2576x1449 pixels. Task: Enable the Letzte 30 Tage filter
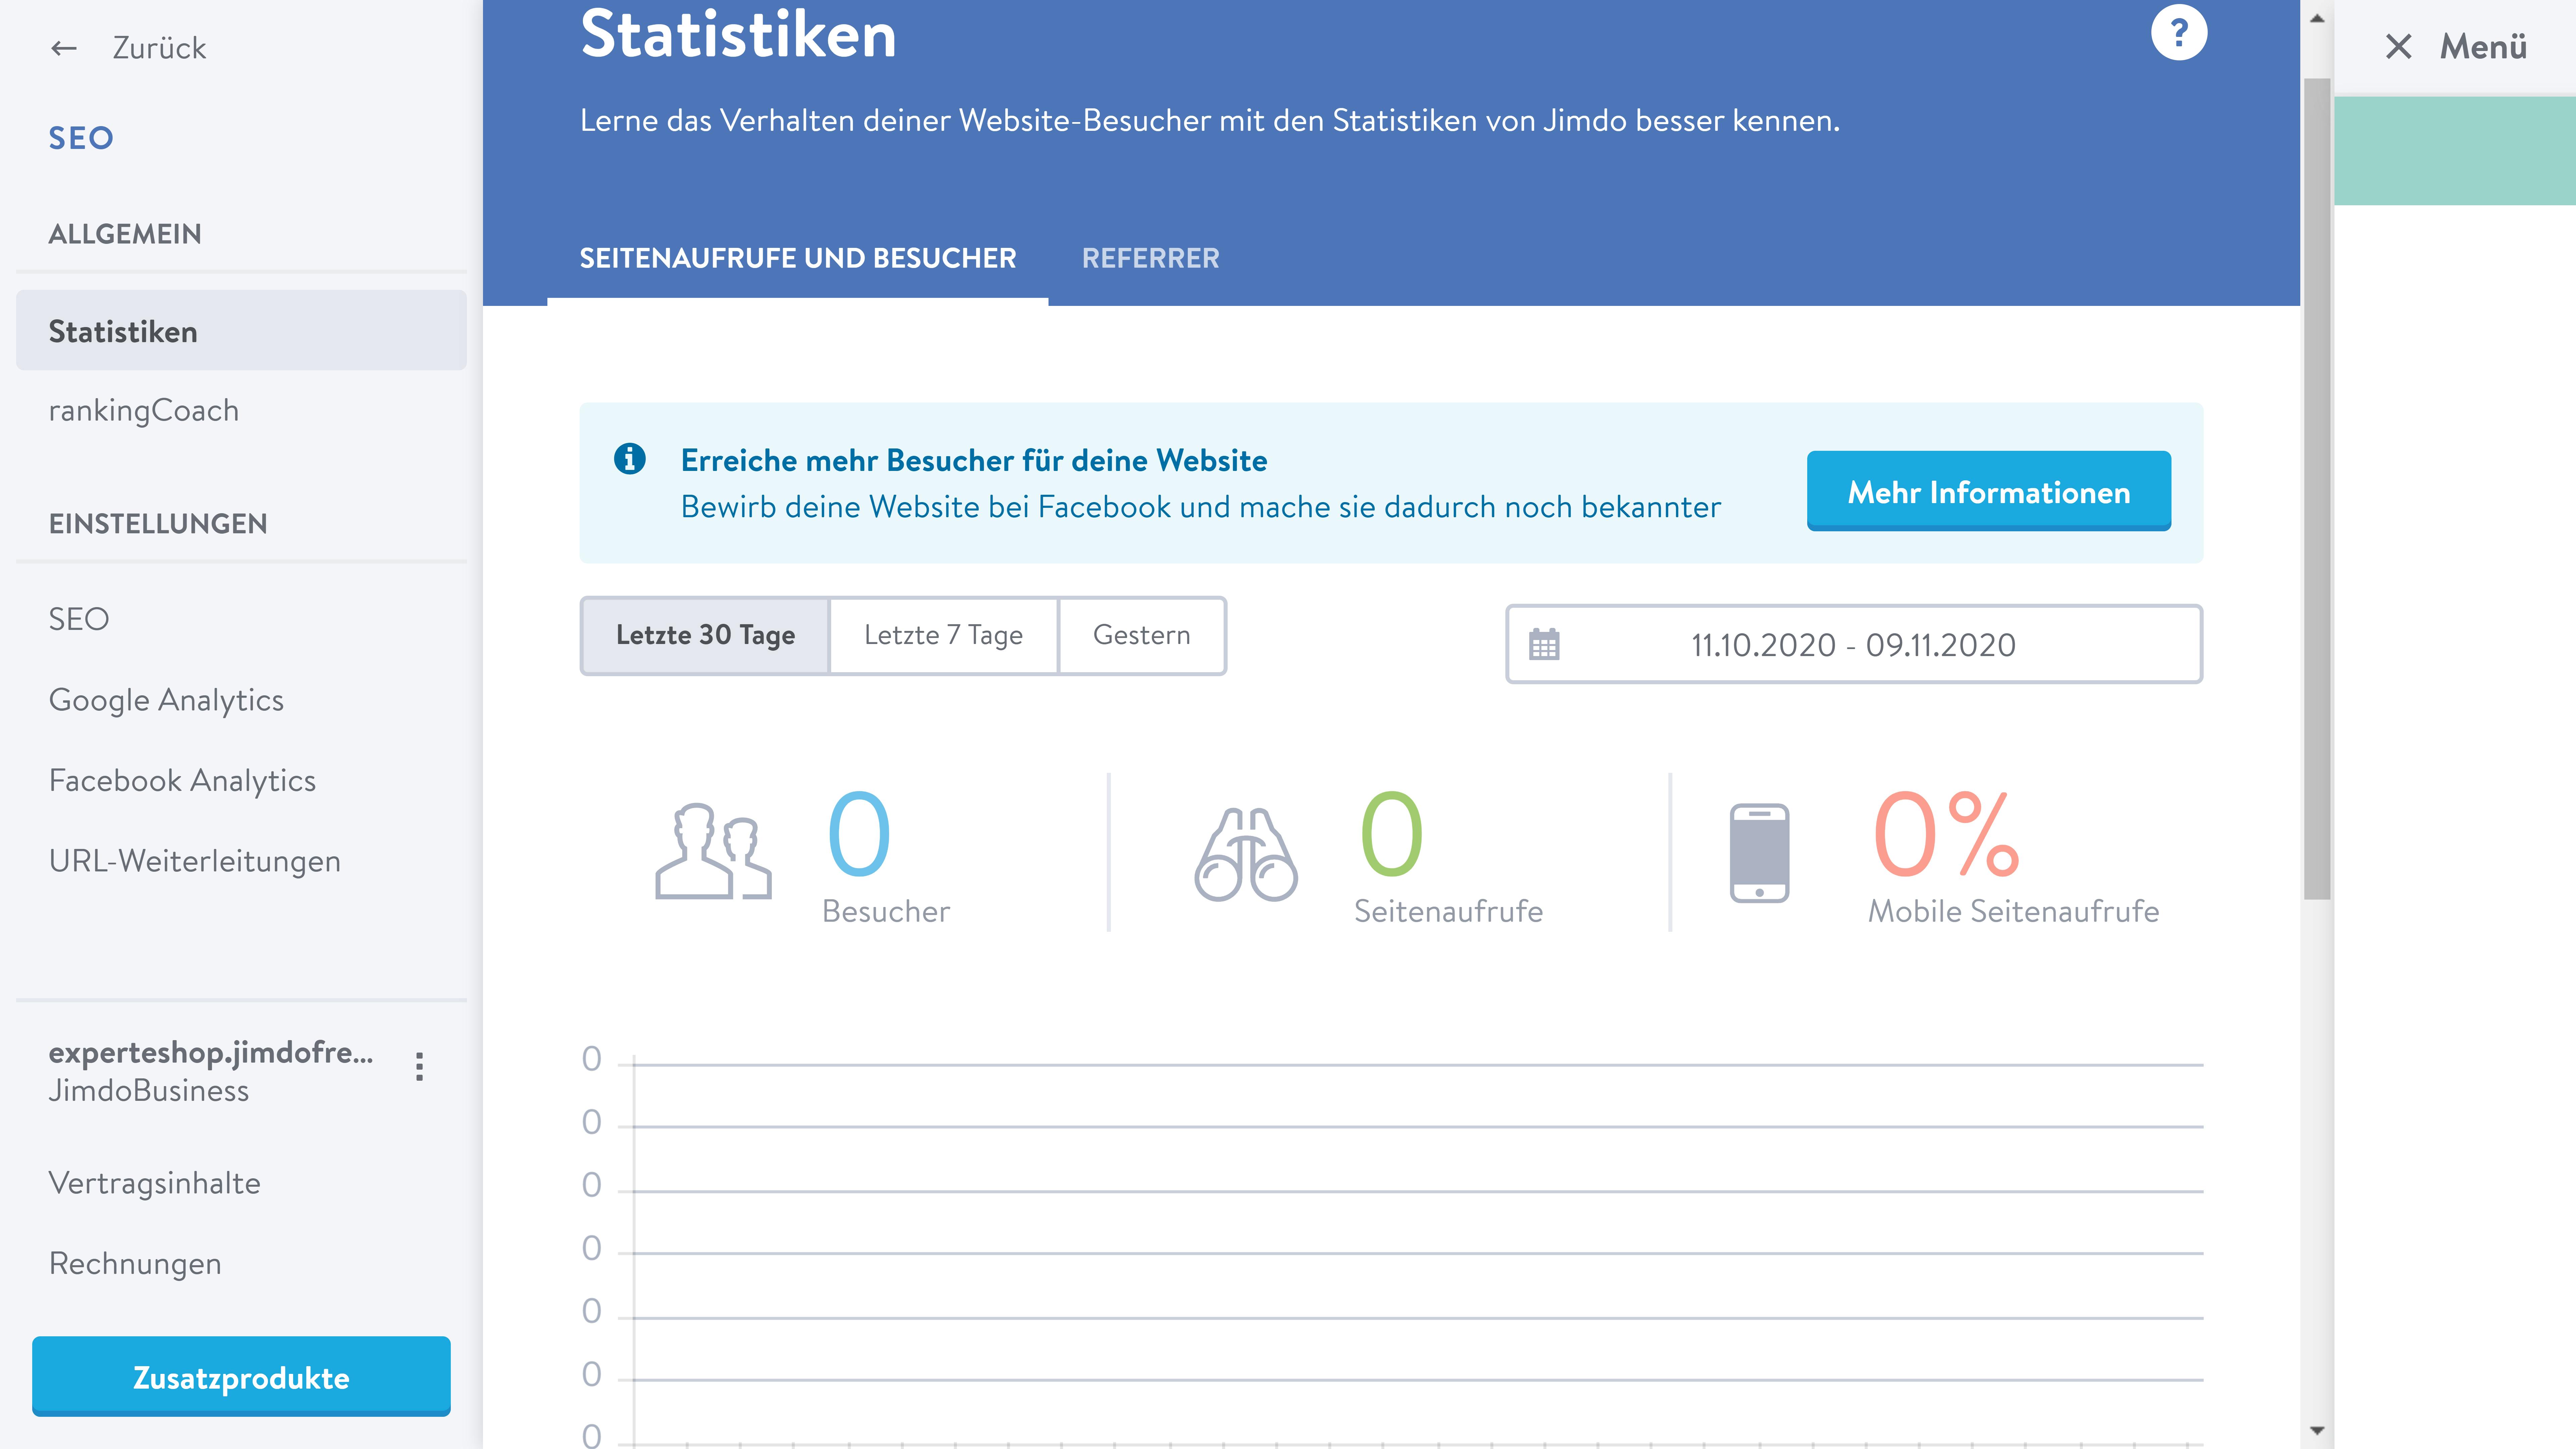click(x=704, y=635)
